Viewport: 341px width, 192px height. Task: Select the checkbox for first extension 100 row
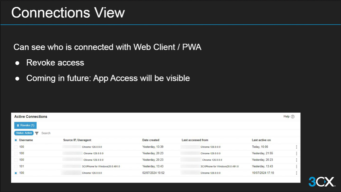tap(16, 147)
